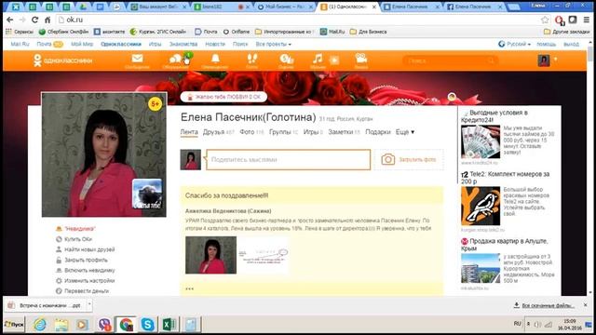Open the Video camera icon

click(x=360, y=60)
